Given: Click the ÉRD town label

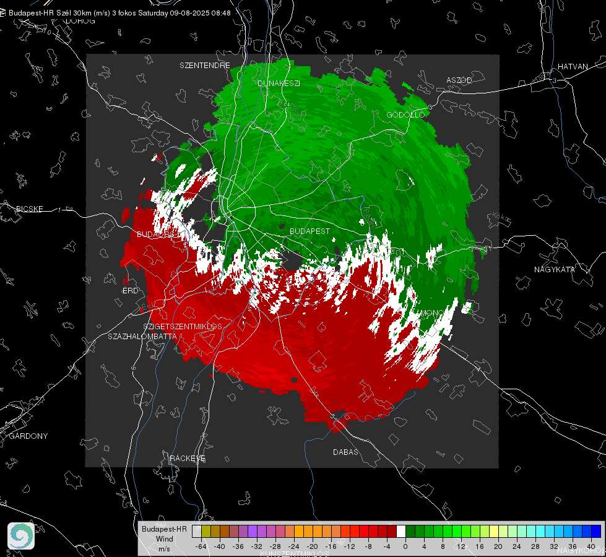Looking at the screenshot, I should [130, 291].
